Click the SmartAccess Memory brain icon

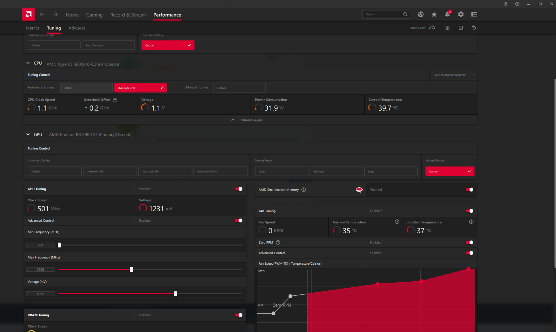tap(359, 190)
